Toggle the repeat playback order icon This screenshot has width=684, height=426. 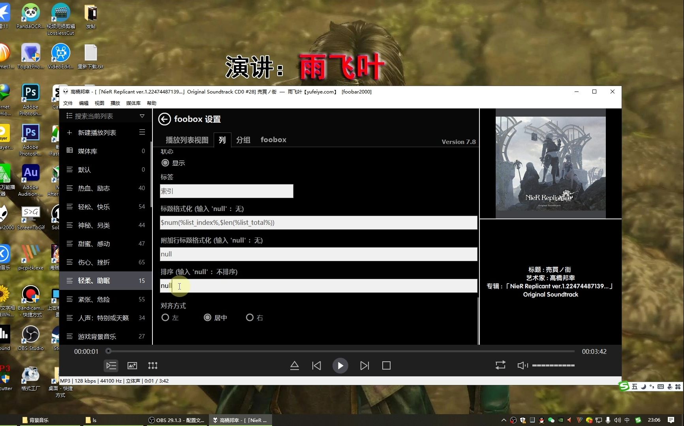coord(500,365)
